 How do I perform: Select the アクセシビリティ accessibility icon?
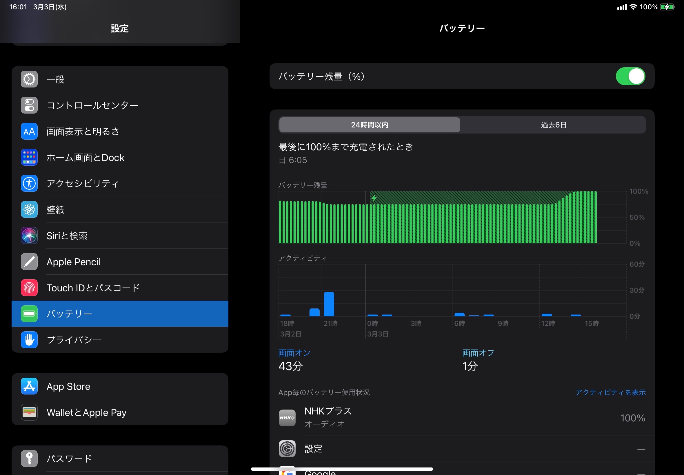(29, 183)
